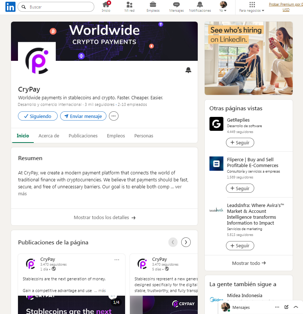This screenshot has width=303, height=314.
Task: Compose new message pencil icon
Action: [286, 307]
